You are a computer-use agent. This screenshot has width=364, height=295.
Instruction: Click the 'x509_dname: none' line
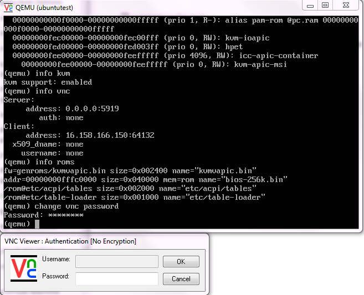[48, 144]
